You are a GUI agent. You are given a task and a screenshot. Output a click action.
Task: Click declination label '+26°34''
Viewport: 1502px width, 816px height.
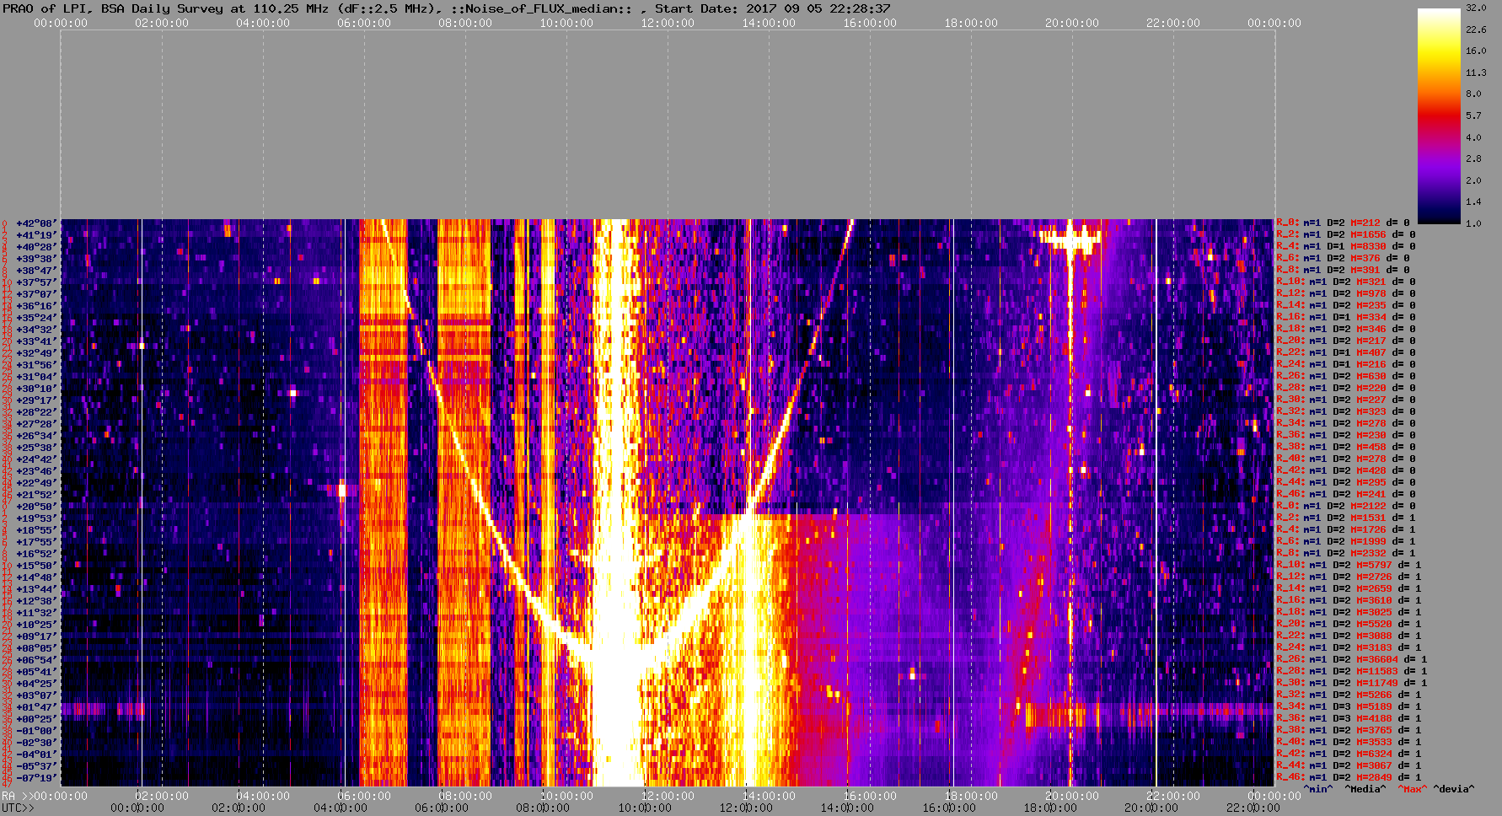pos(36,436)
